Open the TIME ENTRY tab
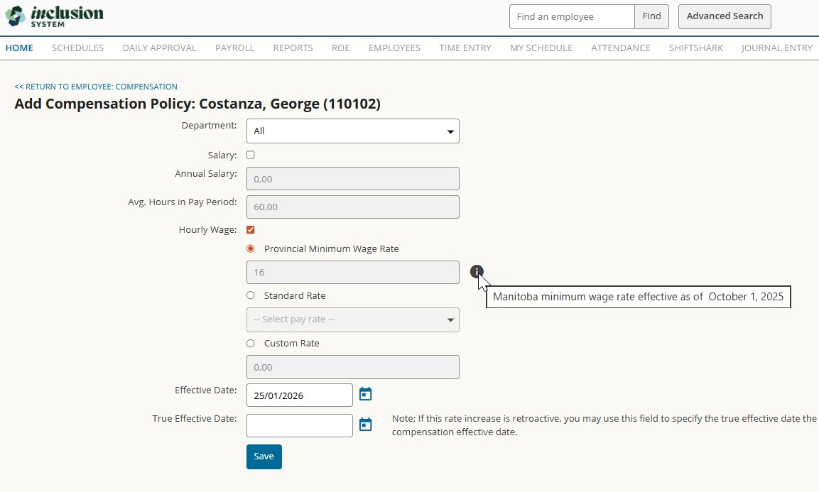 tap(465, 48)
